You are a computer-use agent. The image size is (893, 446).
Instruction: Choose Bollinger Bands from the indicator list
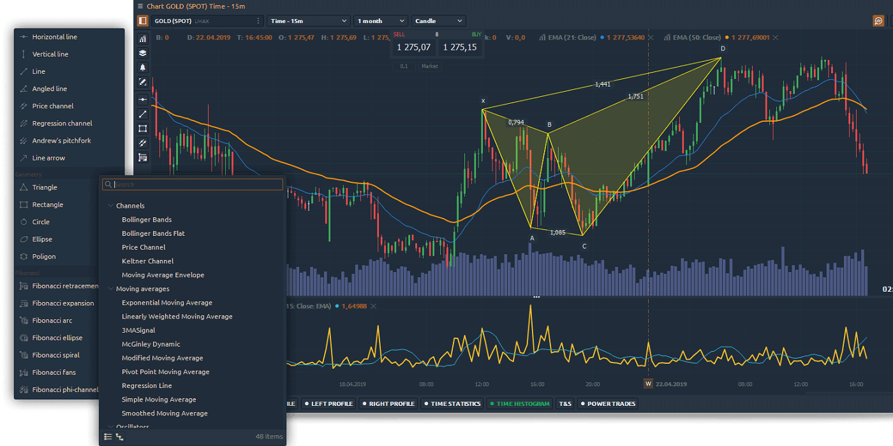147,220
